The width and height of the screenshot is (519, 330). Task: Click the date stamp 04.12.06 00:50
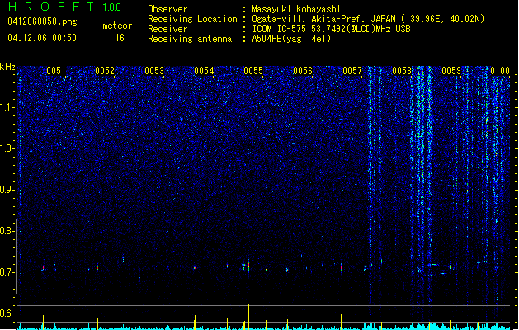click(42, 38)
